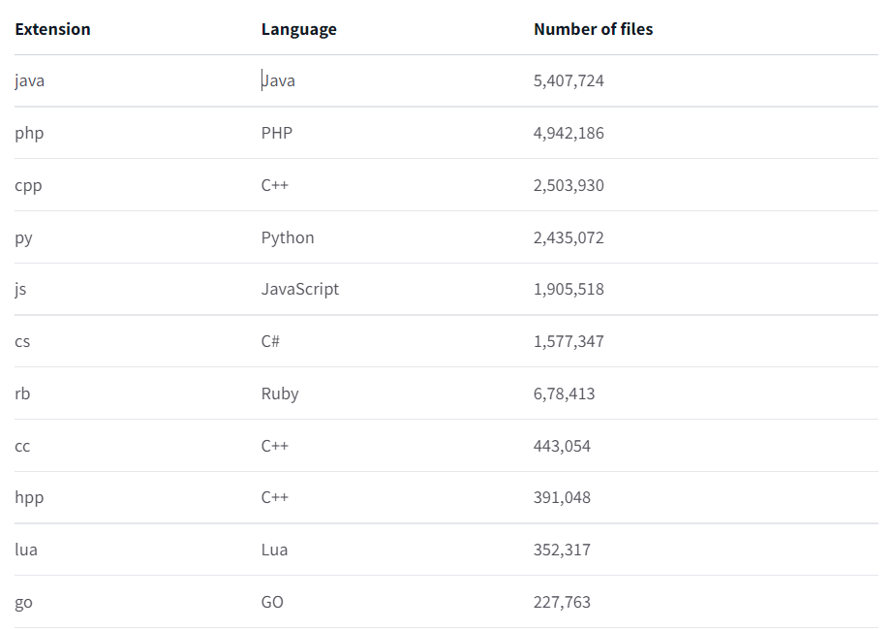Select the hpp extension cell
Image resolution: width=891 pixels, height=629 pixels.
[29, 498]
